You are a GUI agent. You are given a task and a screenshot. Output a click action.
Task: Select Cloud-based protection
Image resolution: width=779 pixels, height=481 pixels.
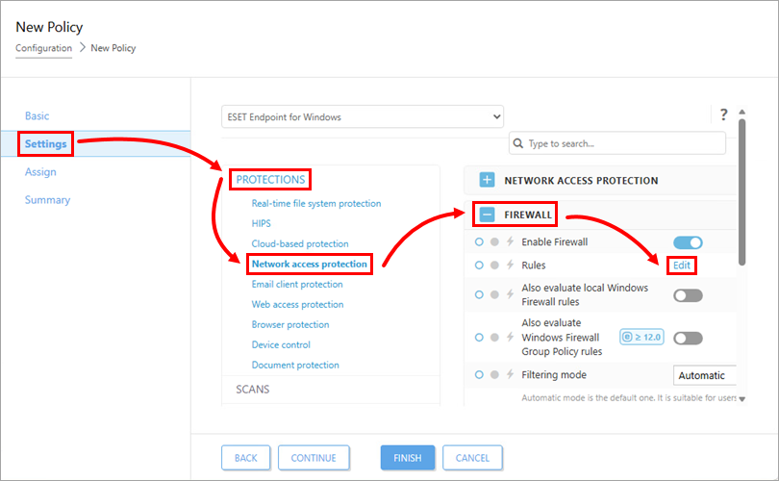pyautogui.click(x=299, y=243)
